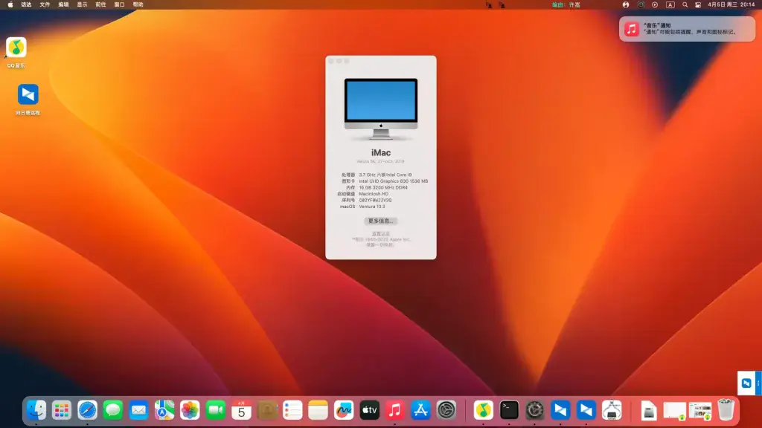Click the 更多信息 button

pos(380,221)
